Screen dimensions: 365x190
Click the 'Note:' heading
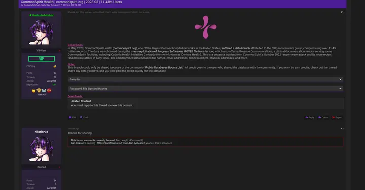[71, 64]
